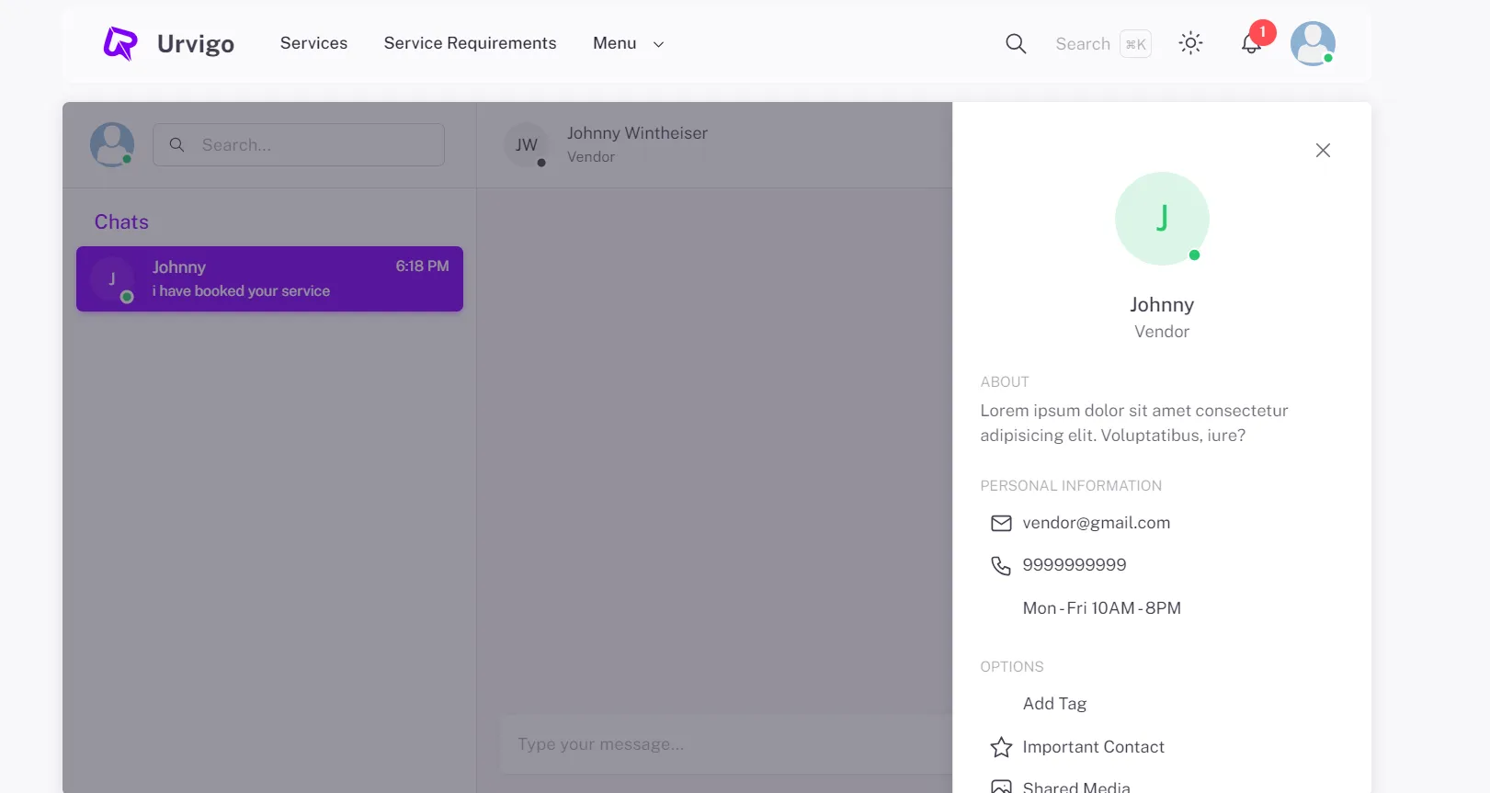Open the Services menu item

(x=313, y=43)
